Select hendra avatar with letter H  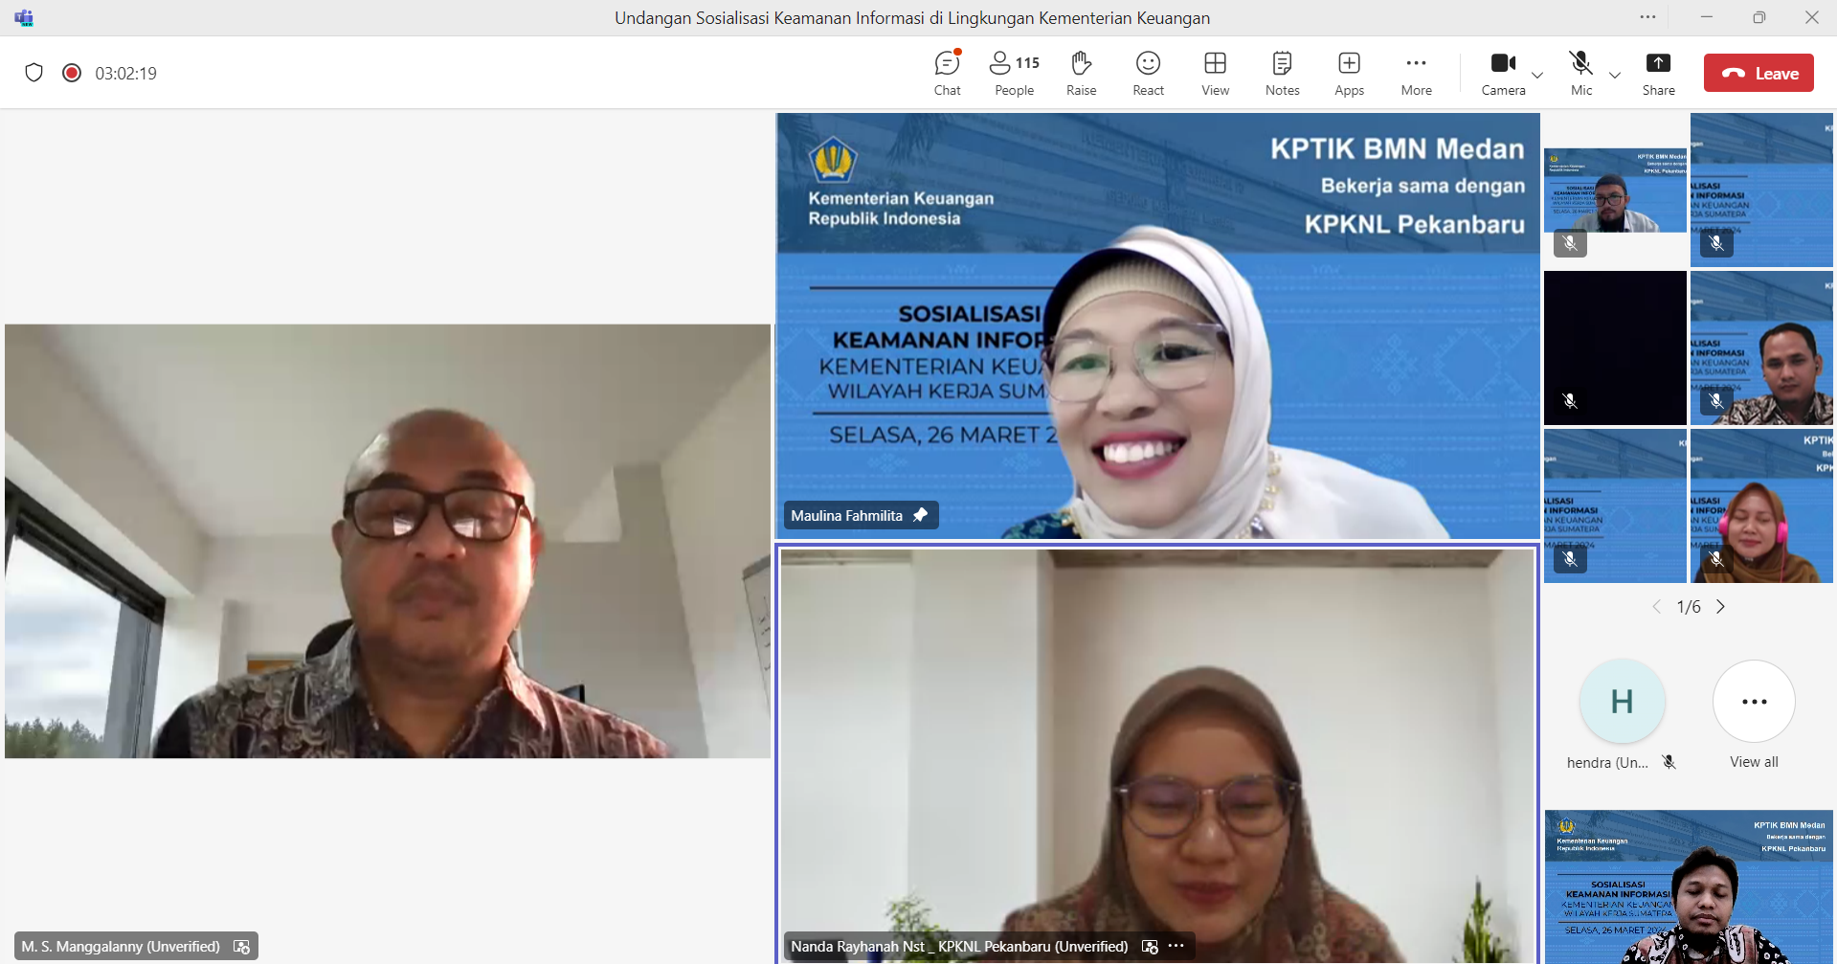pos(1622,702)
